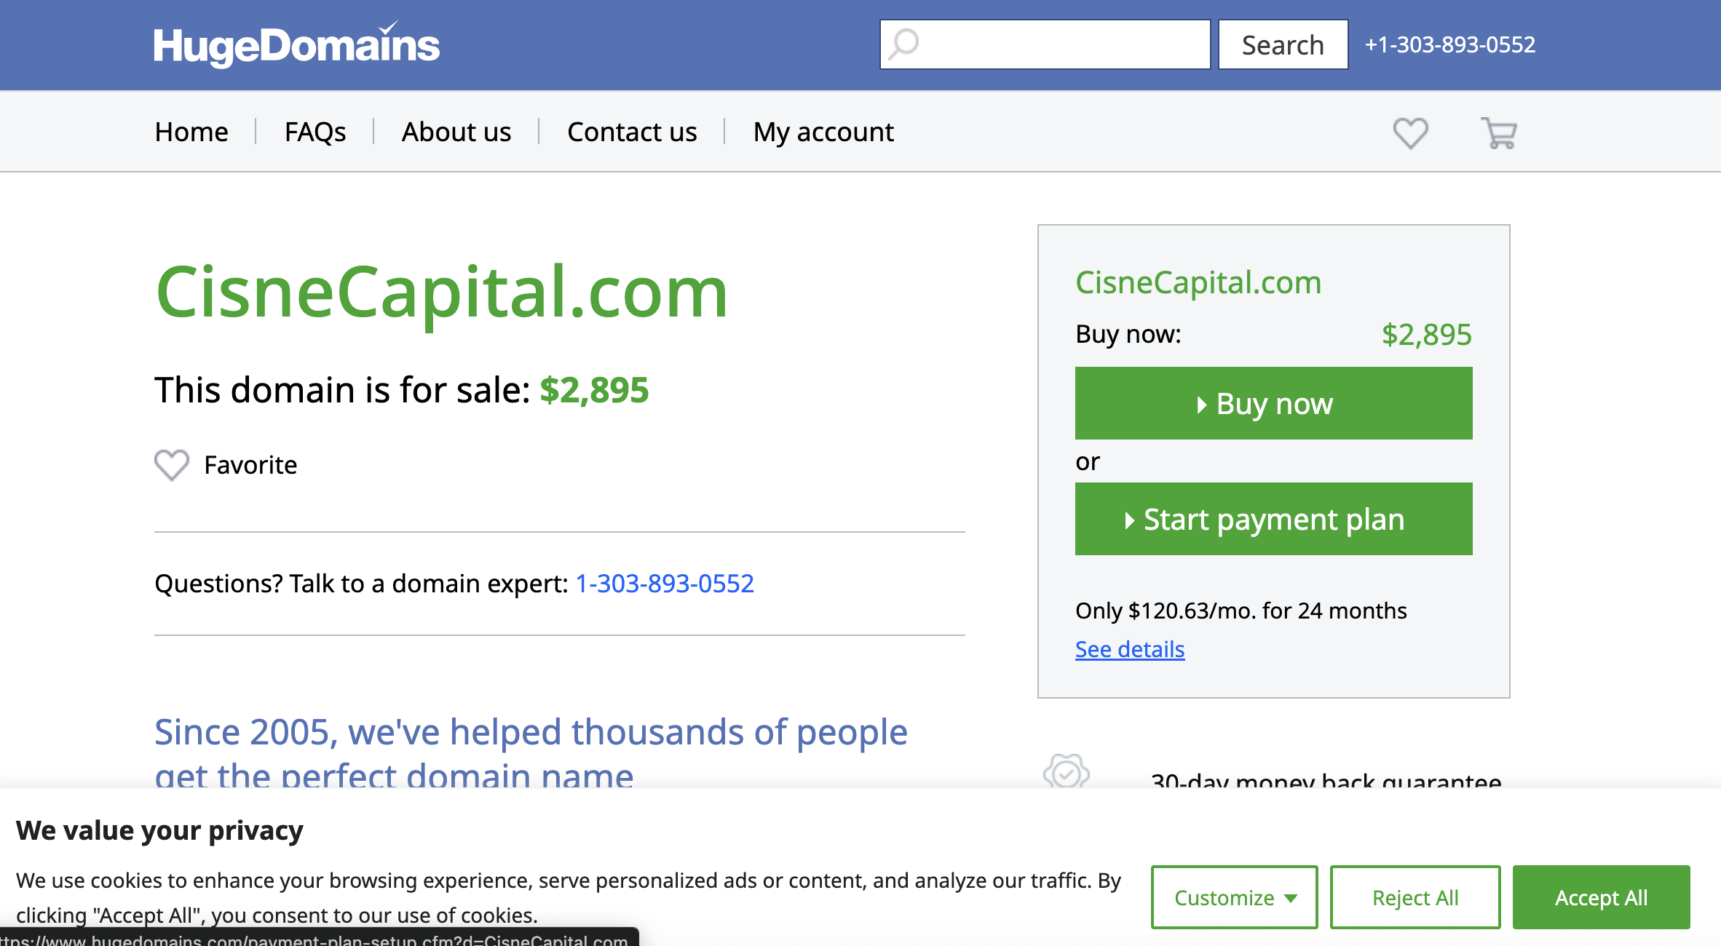1721x946 pixels.
Task: Expand the Customize cookie dropdown
Action: 1235,897
